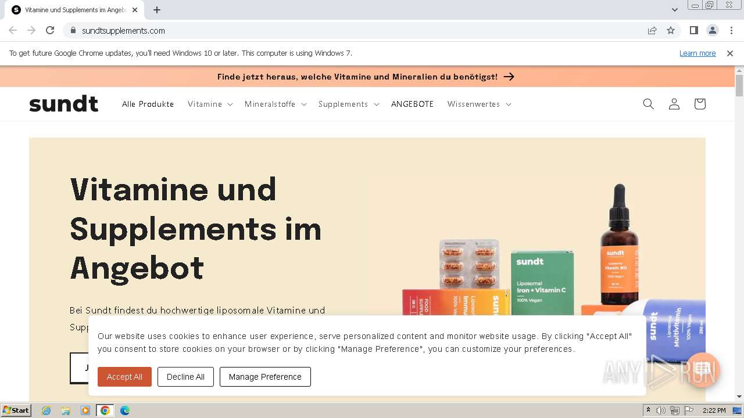The width and height of the screenshot is (744, 418).
Task: Open Microsoft Edge from the taskbar
Action: click(x=125, y=410)
